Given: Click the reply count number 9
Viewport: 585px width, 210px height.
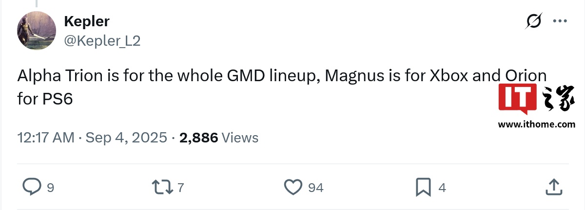Looking at the screenshot, I should 50,188.
